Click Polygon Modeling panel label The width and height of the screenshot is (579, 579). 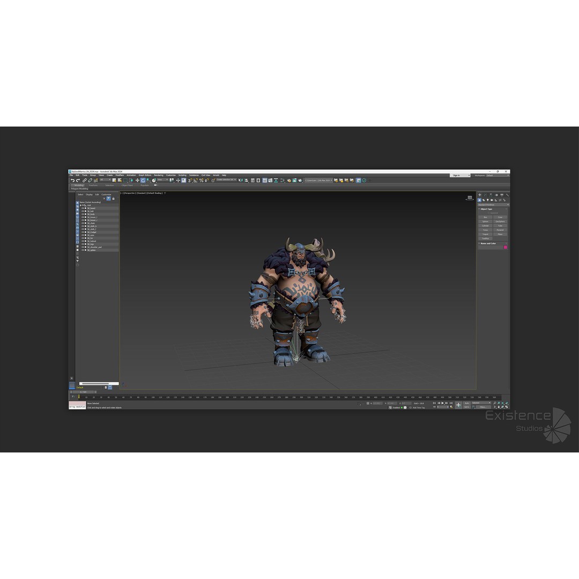pyautogui.click(x=79, y=189)
